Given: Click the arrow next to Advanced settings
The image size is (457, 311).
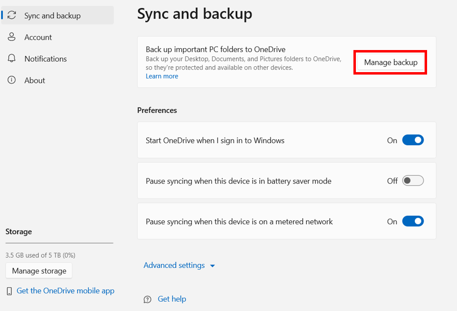Looking at the screenshot, I should (213, 266).
